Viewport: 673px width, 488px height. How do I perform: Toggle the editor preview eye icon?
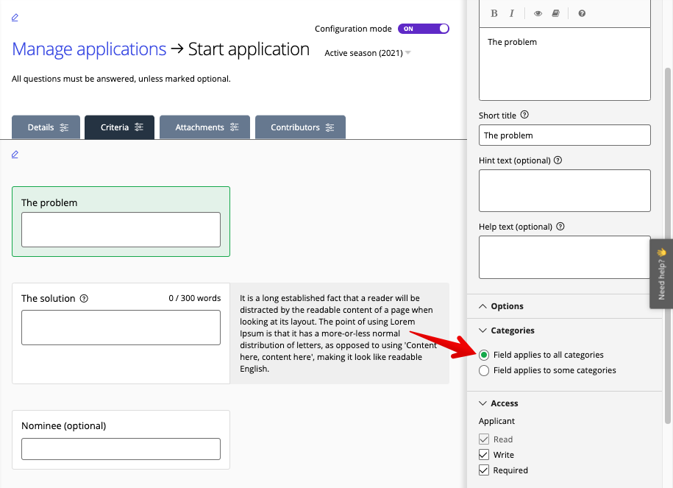pos(538,13)
